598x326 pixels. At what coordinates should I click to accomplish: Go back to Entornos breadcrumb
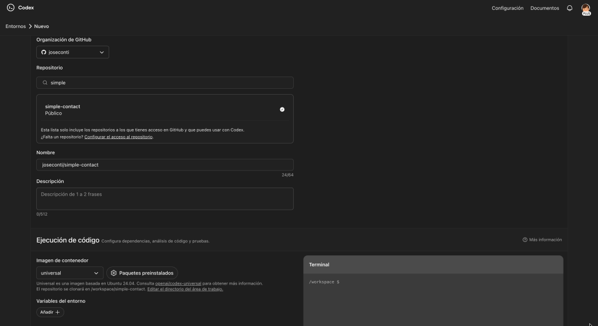click(16, 26)
